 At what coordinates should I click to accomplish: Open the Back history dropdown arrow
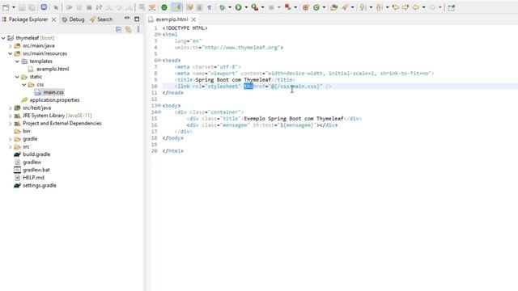click(x=423, y=7)
